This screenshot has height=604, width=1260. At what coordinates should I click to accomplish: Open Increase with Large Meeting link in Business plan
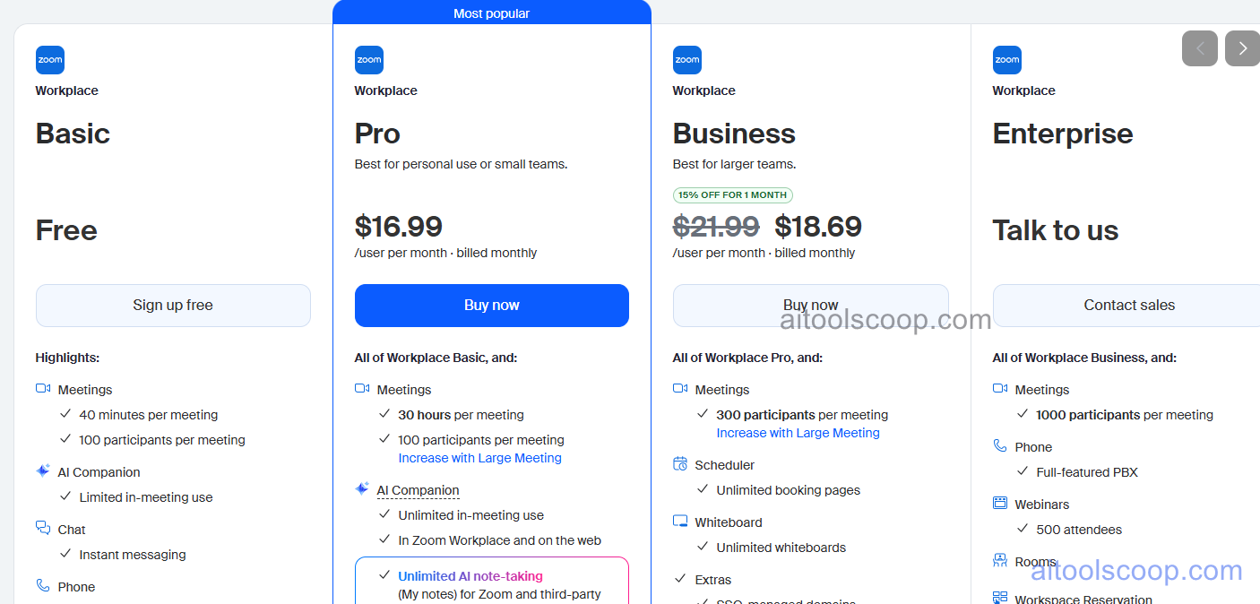[798, 432]
